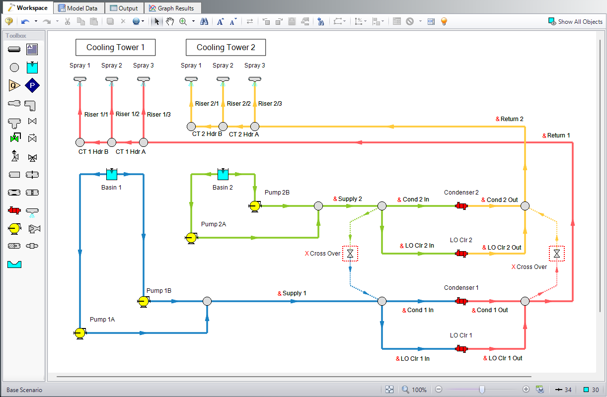Open Find using the binoculars icon
The width and height of the screenshot is (607, 397).
(204, 21)
